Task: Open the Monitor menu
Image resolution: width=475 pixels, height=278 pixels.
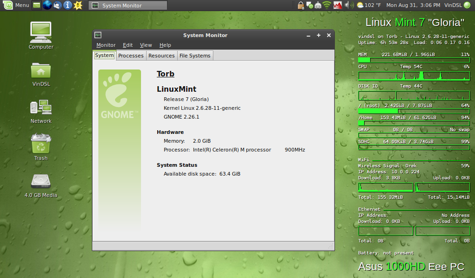Action: click(106, 45)
